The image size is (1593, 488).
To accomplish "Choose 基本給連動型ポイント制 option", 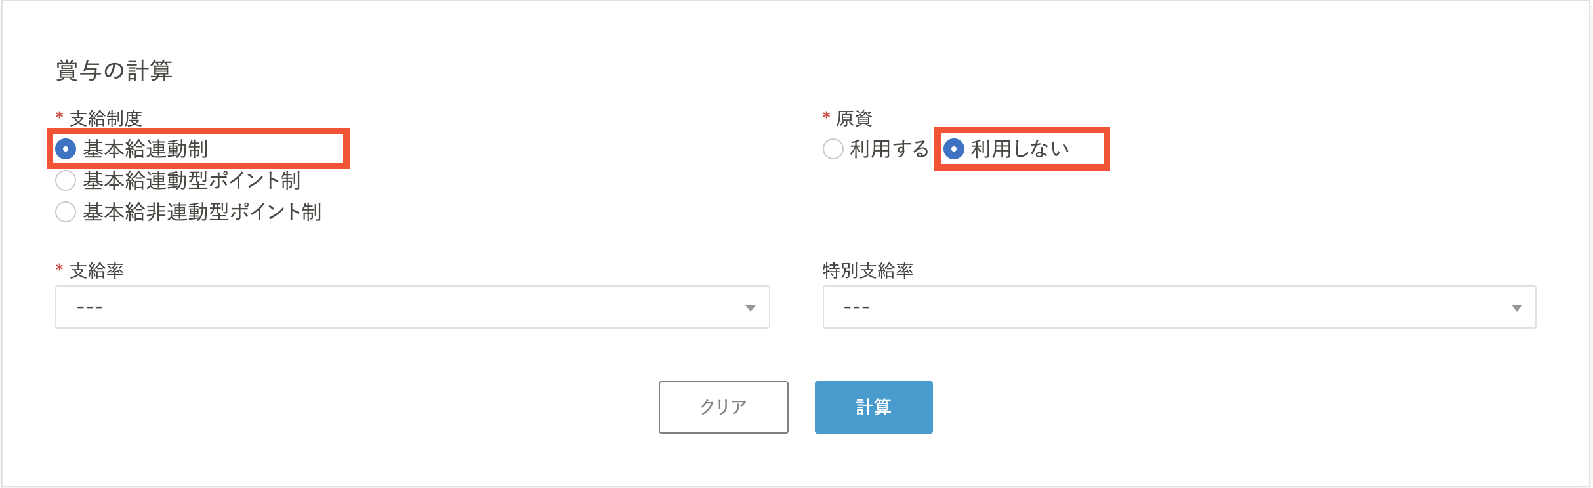I will click(66, 180).
